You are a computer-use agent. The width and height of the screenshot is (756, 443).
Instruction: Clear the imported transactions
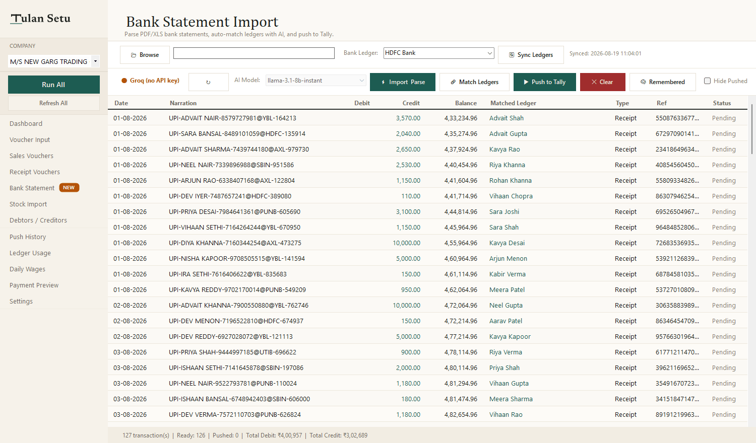coord(603,82)
